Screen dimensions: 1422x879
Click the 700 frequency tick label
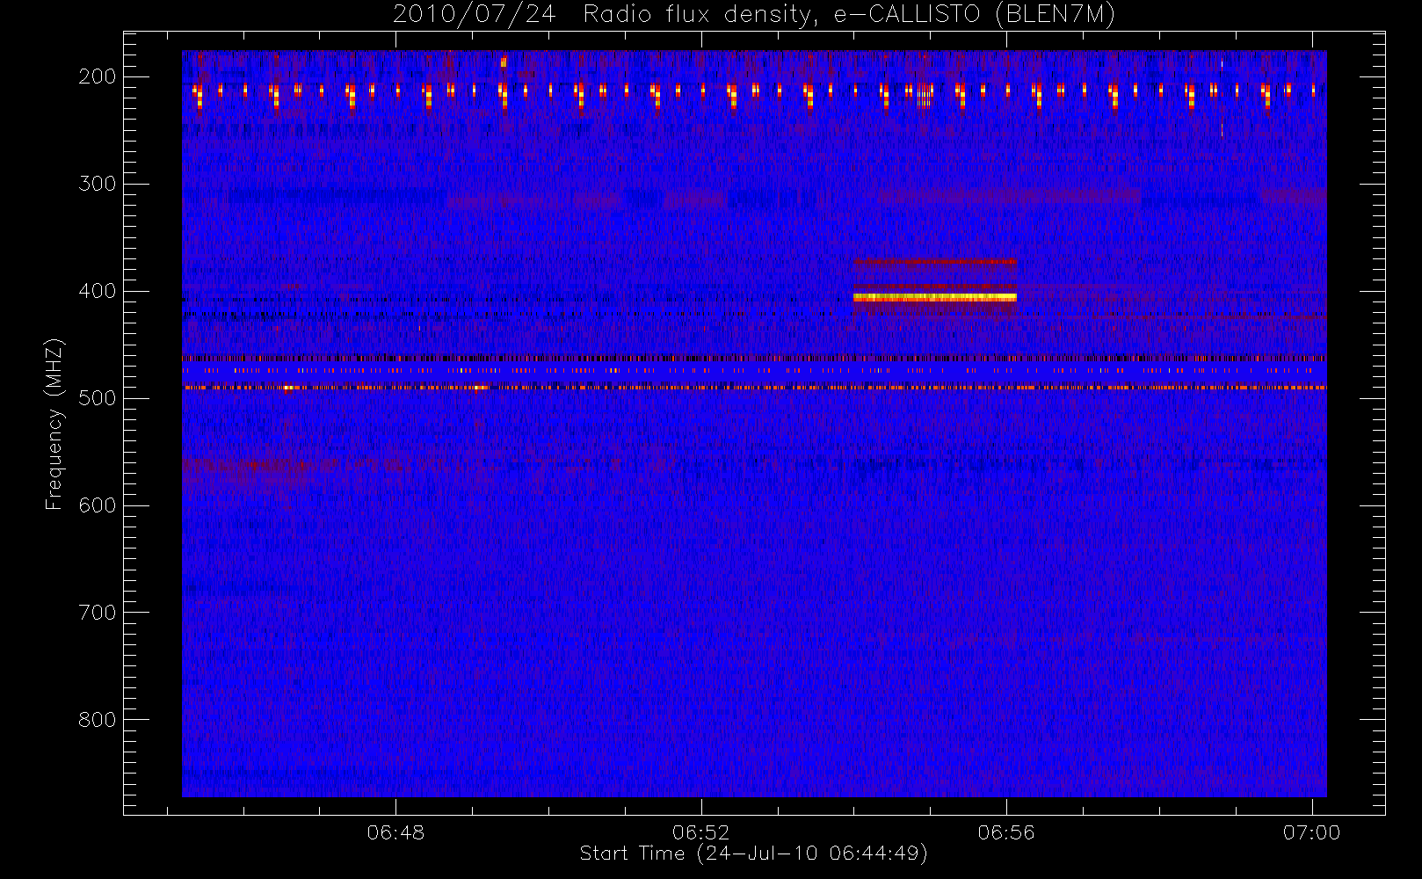tap(98, 613)
